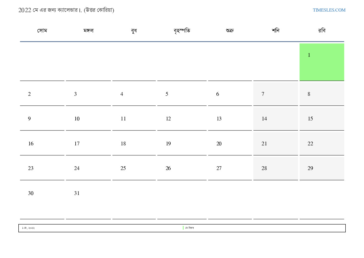Select date 16 in the calendar

pos(42,144)
